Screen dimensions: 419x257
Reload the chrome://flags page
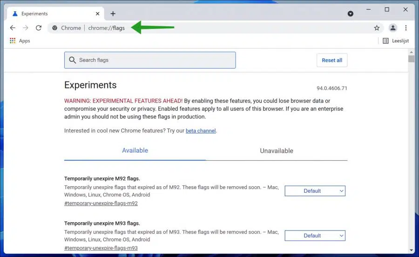tap(39, 28)
